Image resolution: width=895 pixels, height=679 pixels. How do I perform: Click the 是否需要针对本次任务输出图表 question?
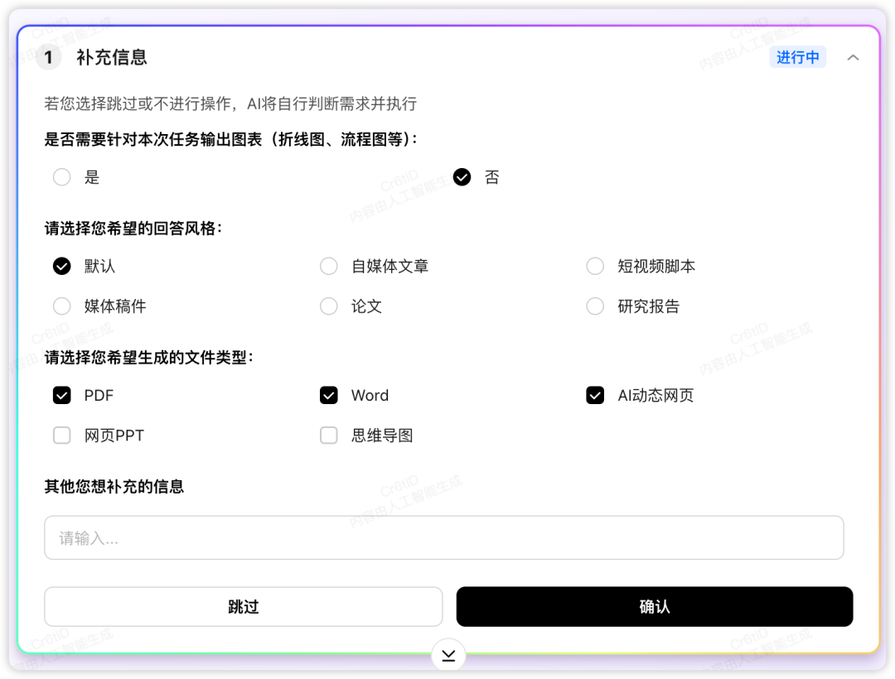tap(231, 139)
